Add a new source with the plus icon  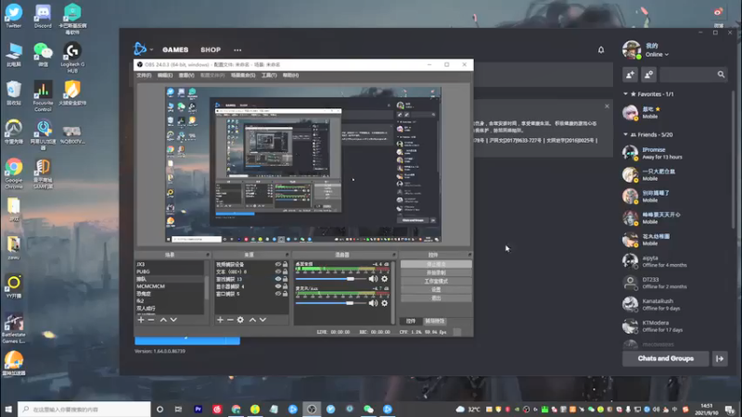[x=220, y=320]
